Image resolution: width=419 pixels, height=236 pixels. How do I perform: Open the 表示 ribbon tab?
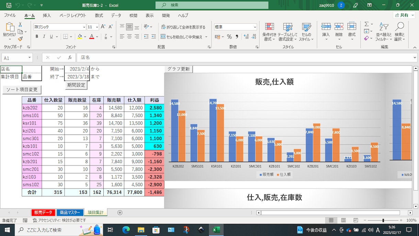click(x=150, y=15)
